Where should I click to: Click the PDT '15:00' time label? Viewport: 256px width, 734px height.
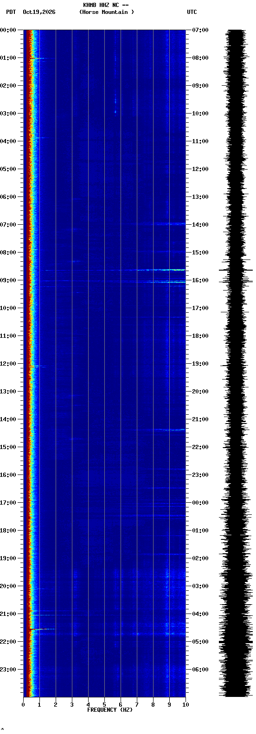coord(8,447)
